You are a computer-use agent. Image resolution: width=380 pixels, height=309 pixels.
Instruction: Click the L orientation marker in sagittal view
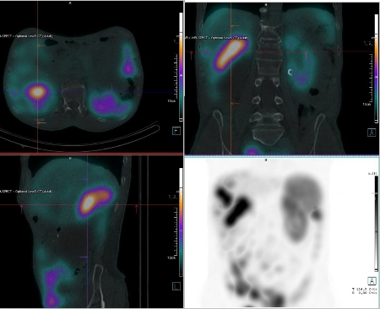pyautogui.click(x=176, y=286)
